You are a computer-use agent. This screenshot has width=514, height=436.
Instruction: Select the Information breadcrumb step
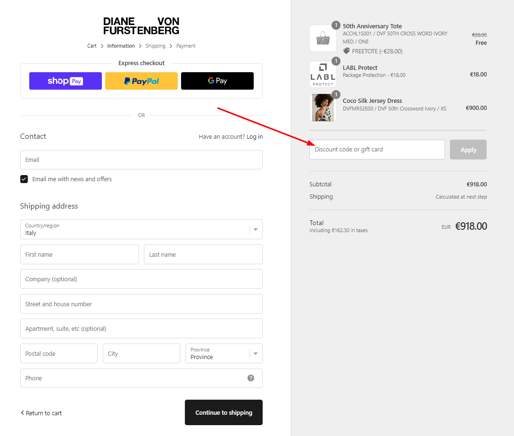pos(121,46)
